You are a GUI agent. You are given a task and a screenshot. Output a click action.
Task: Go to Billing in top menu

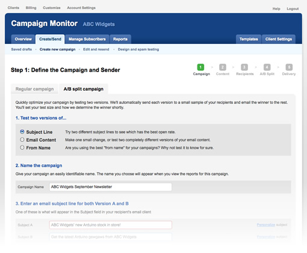31,8
